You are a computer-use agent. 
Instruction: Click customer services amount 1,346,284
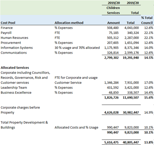[111, 83]
